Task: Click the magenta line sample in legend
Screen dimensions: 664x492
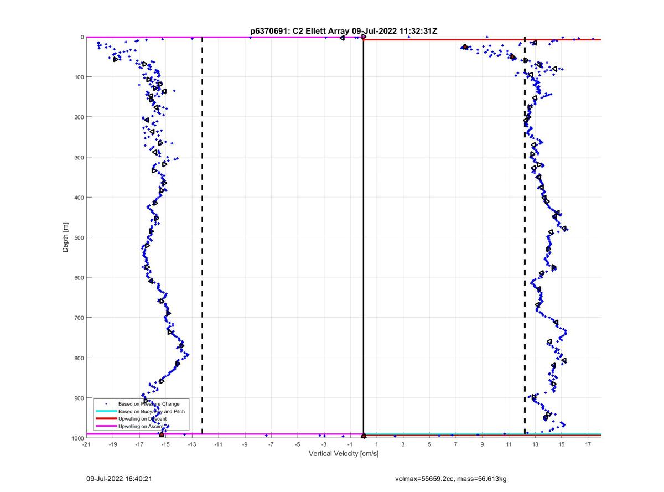Action: click(106, 426)
